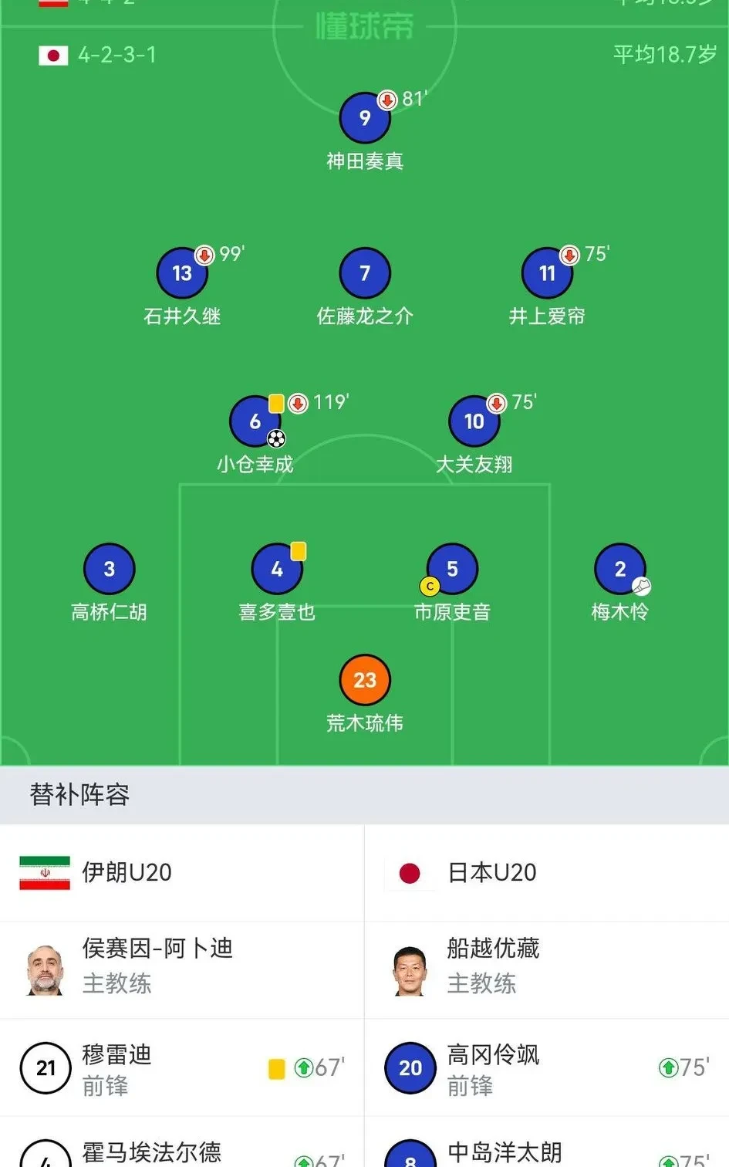729x1167 pixels.
Task: Open 伊朗U20 team page
Action: [127, 873]
